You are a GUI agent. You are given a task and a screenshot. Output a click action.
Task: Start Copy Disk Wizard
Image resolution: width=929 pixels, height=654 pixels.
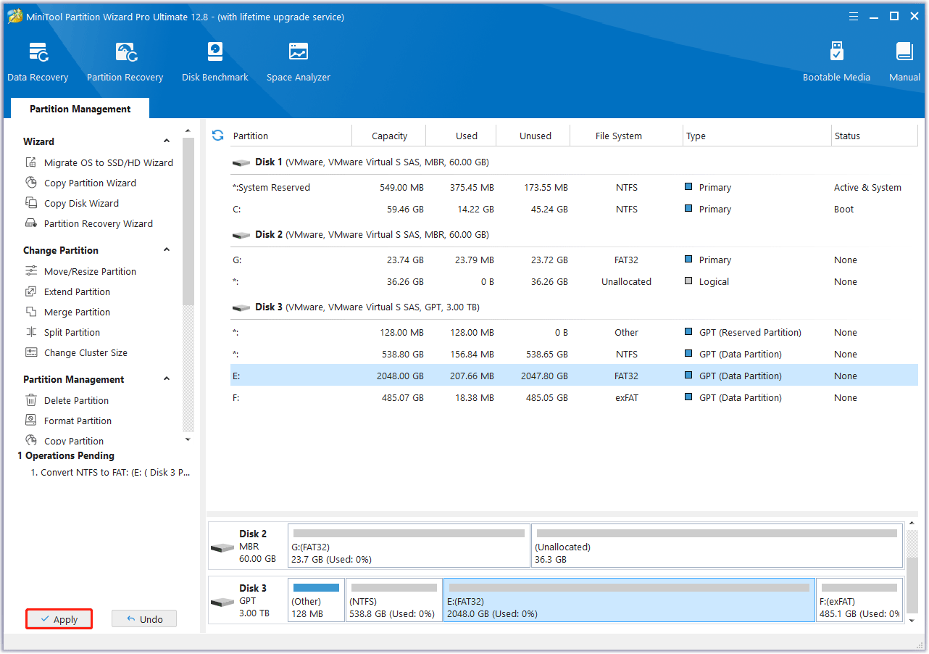pyautogui.click(x=72, y=203)
